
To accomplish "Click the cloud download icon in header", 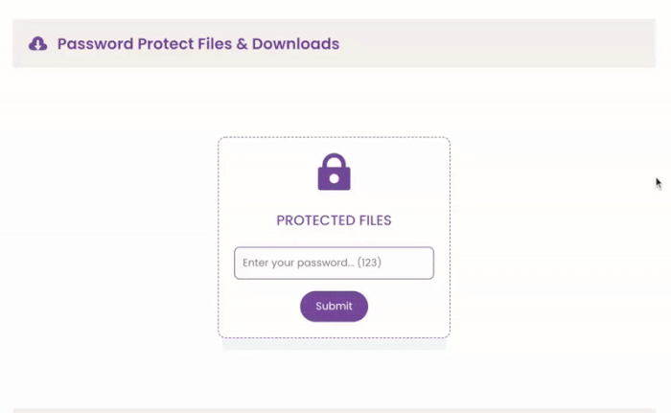I will click(37, 44).
